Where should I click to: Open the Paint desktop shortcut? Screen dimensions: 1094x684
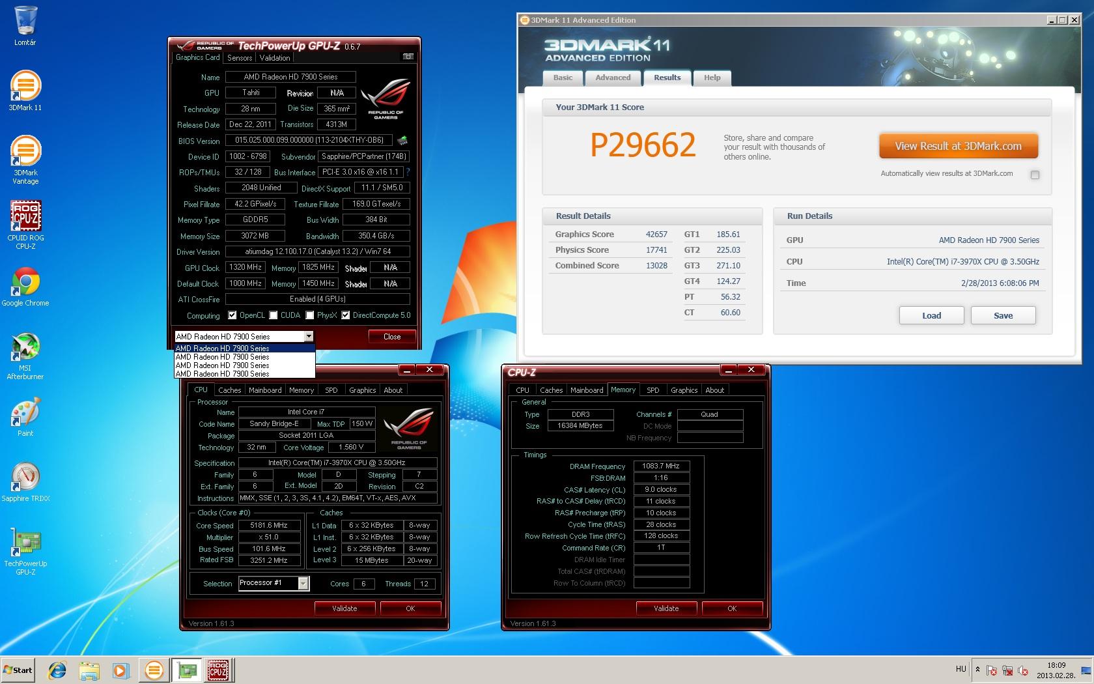click(25, 417)
